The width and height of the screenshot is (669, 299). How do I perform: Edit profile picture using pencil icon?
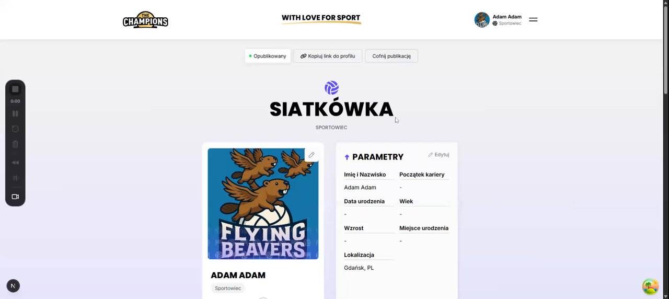coord(312,155)
